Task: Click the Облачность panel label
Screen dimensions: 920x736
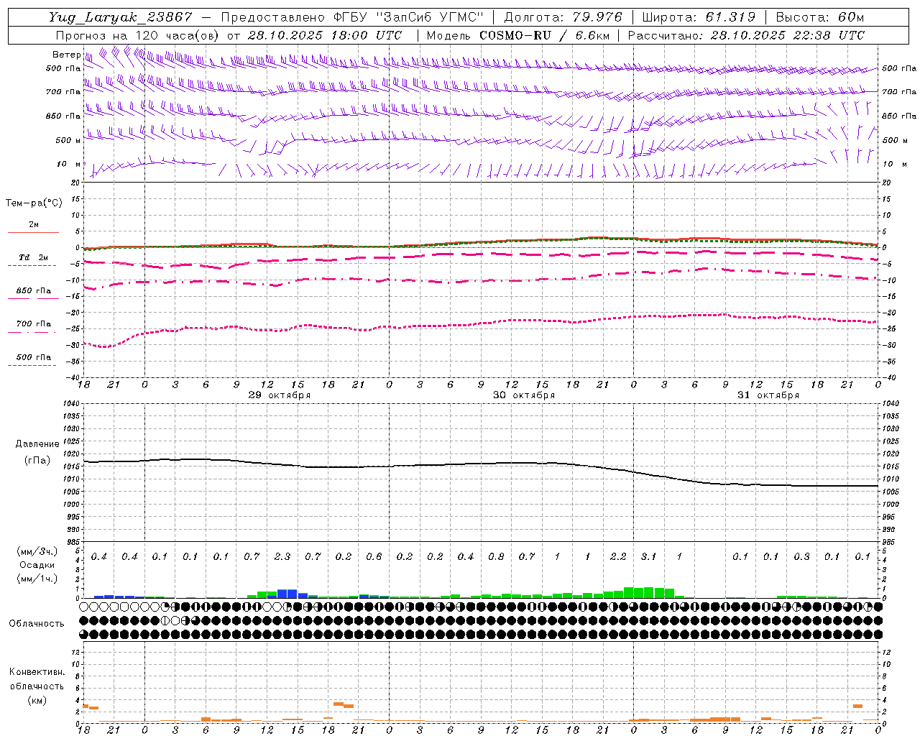Action: pyautogui.click(x=37, y=624)
